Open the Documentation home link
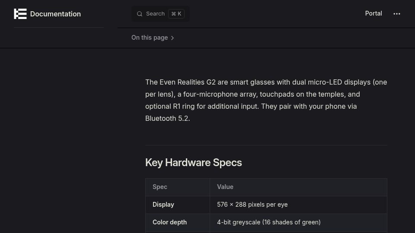 click(x=48, y=14)
